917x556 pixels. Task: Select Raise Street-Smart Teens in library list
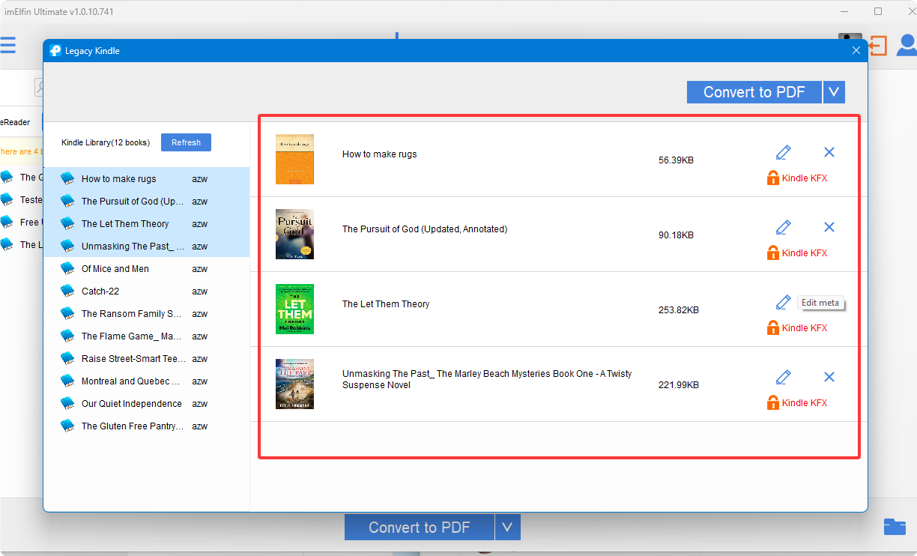coord(147,358)
